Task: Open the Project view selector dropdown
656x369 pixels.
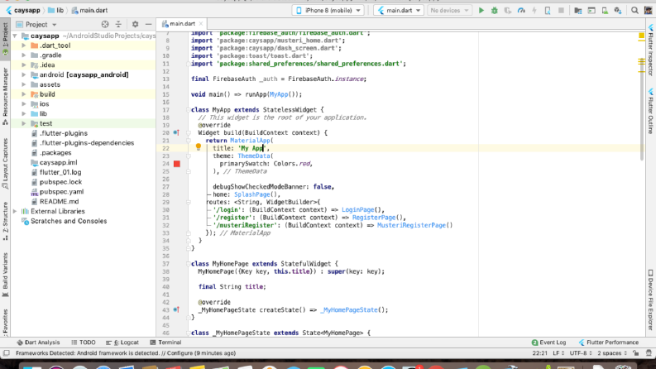Action: click(x=36, y=24)
